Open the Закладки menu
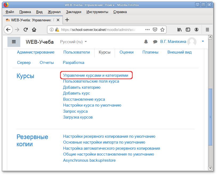The image size is (217, 175). (x=73, y=12)
